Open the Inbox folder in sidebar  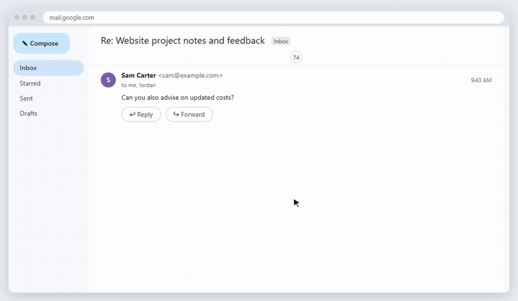(x=49, y=68)
